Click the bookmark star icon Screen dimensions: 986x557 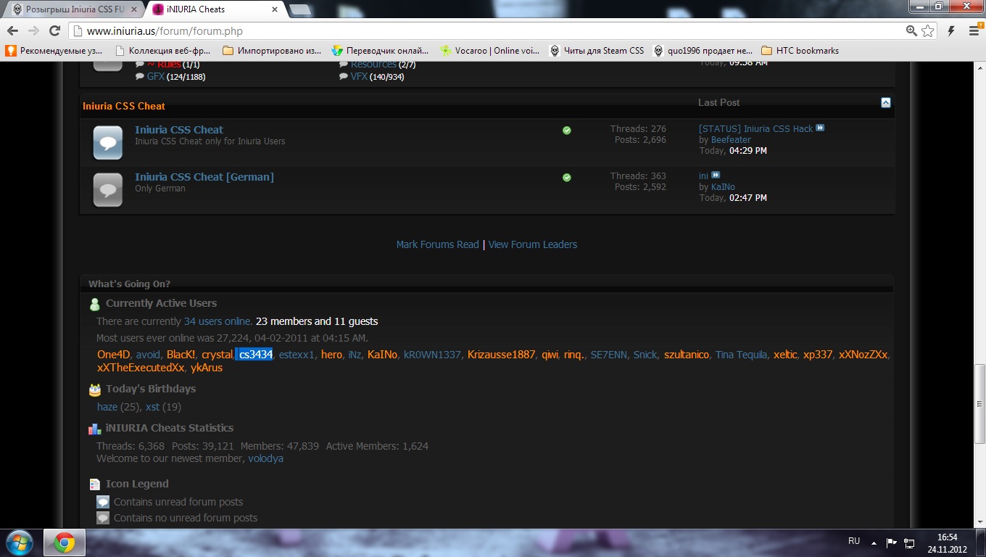(929, 31)
